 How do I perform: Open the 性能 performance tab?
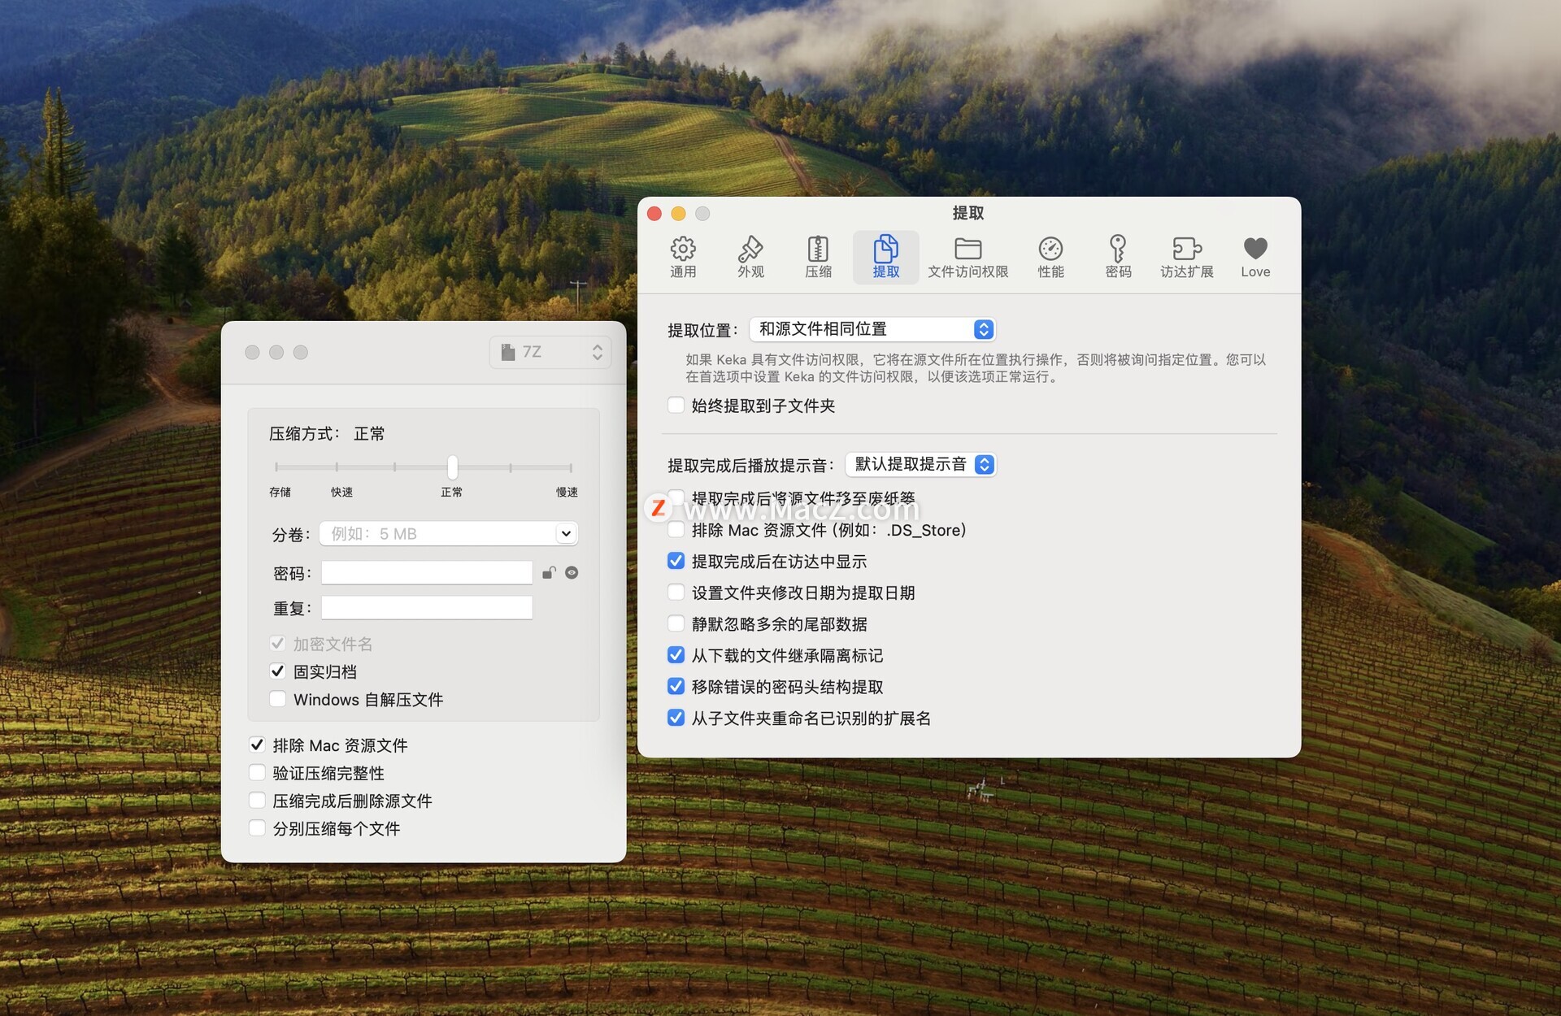click(1050, 257)
